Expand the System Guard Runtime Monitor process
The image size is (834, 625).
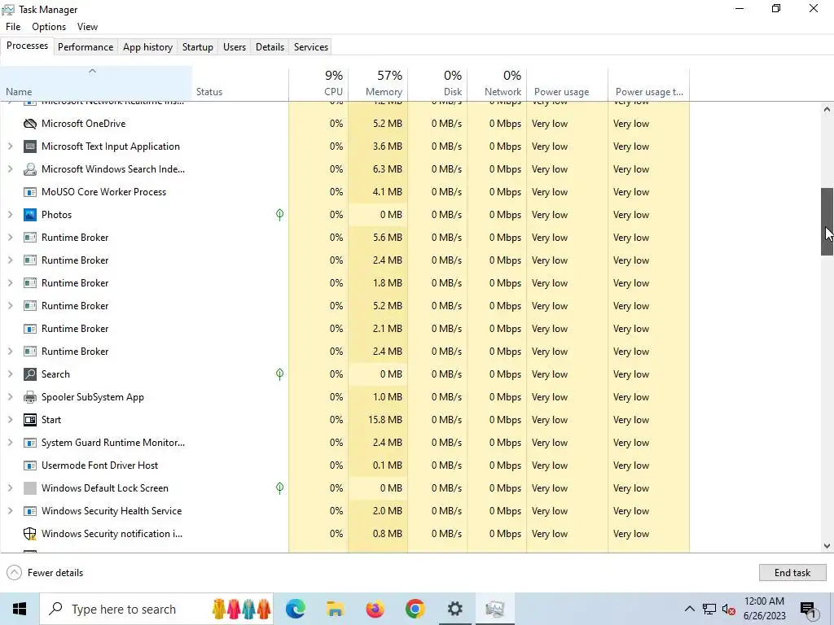coord(10,443)
